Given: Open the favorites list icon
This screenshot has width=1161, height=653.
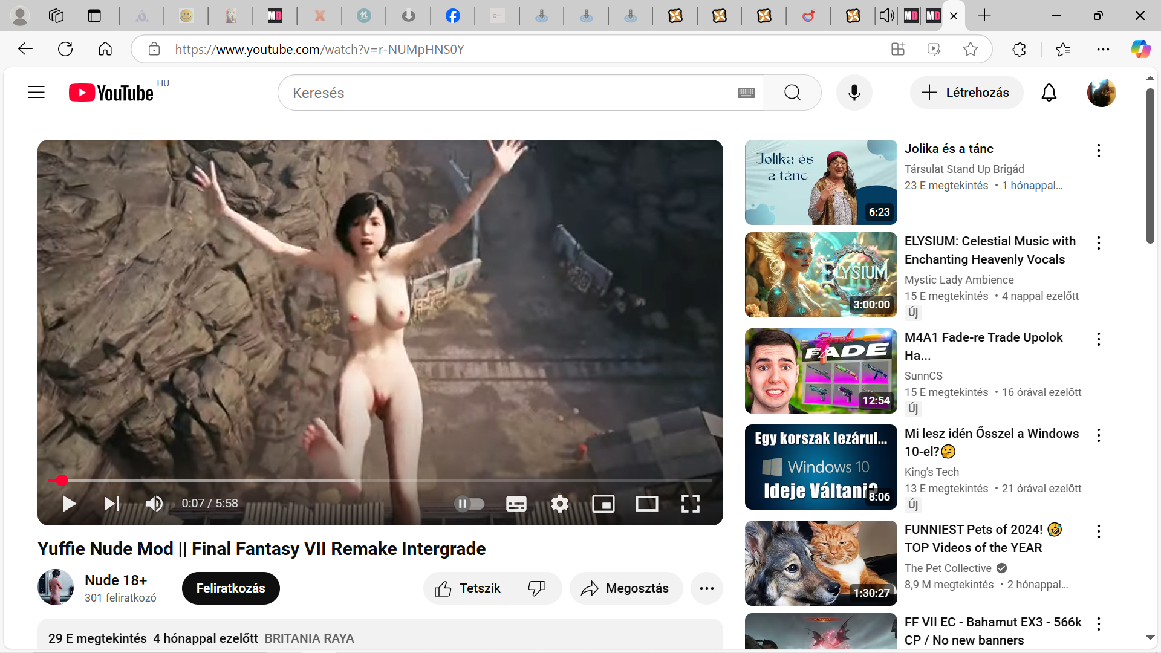Looking at the screenshot, I should tap(1062, 49).
